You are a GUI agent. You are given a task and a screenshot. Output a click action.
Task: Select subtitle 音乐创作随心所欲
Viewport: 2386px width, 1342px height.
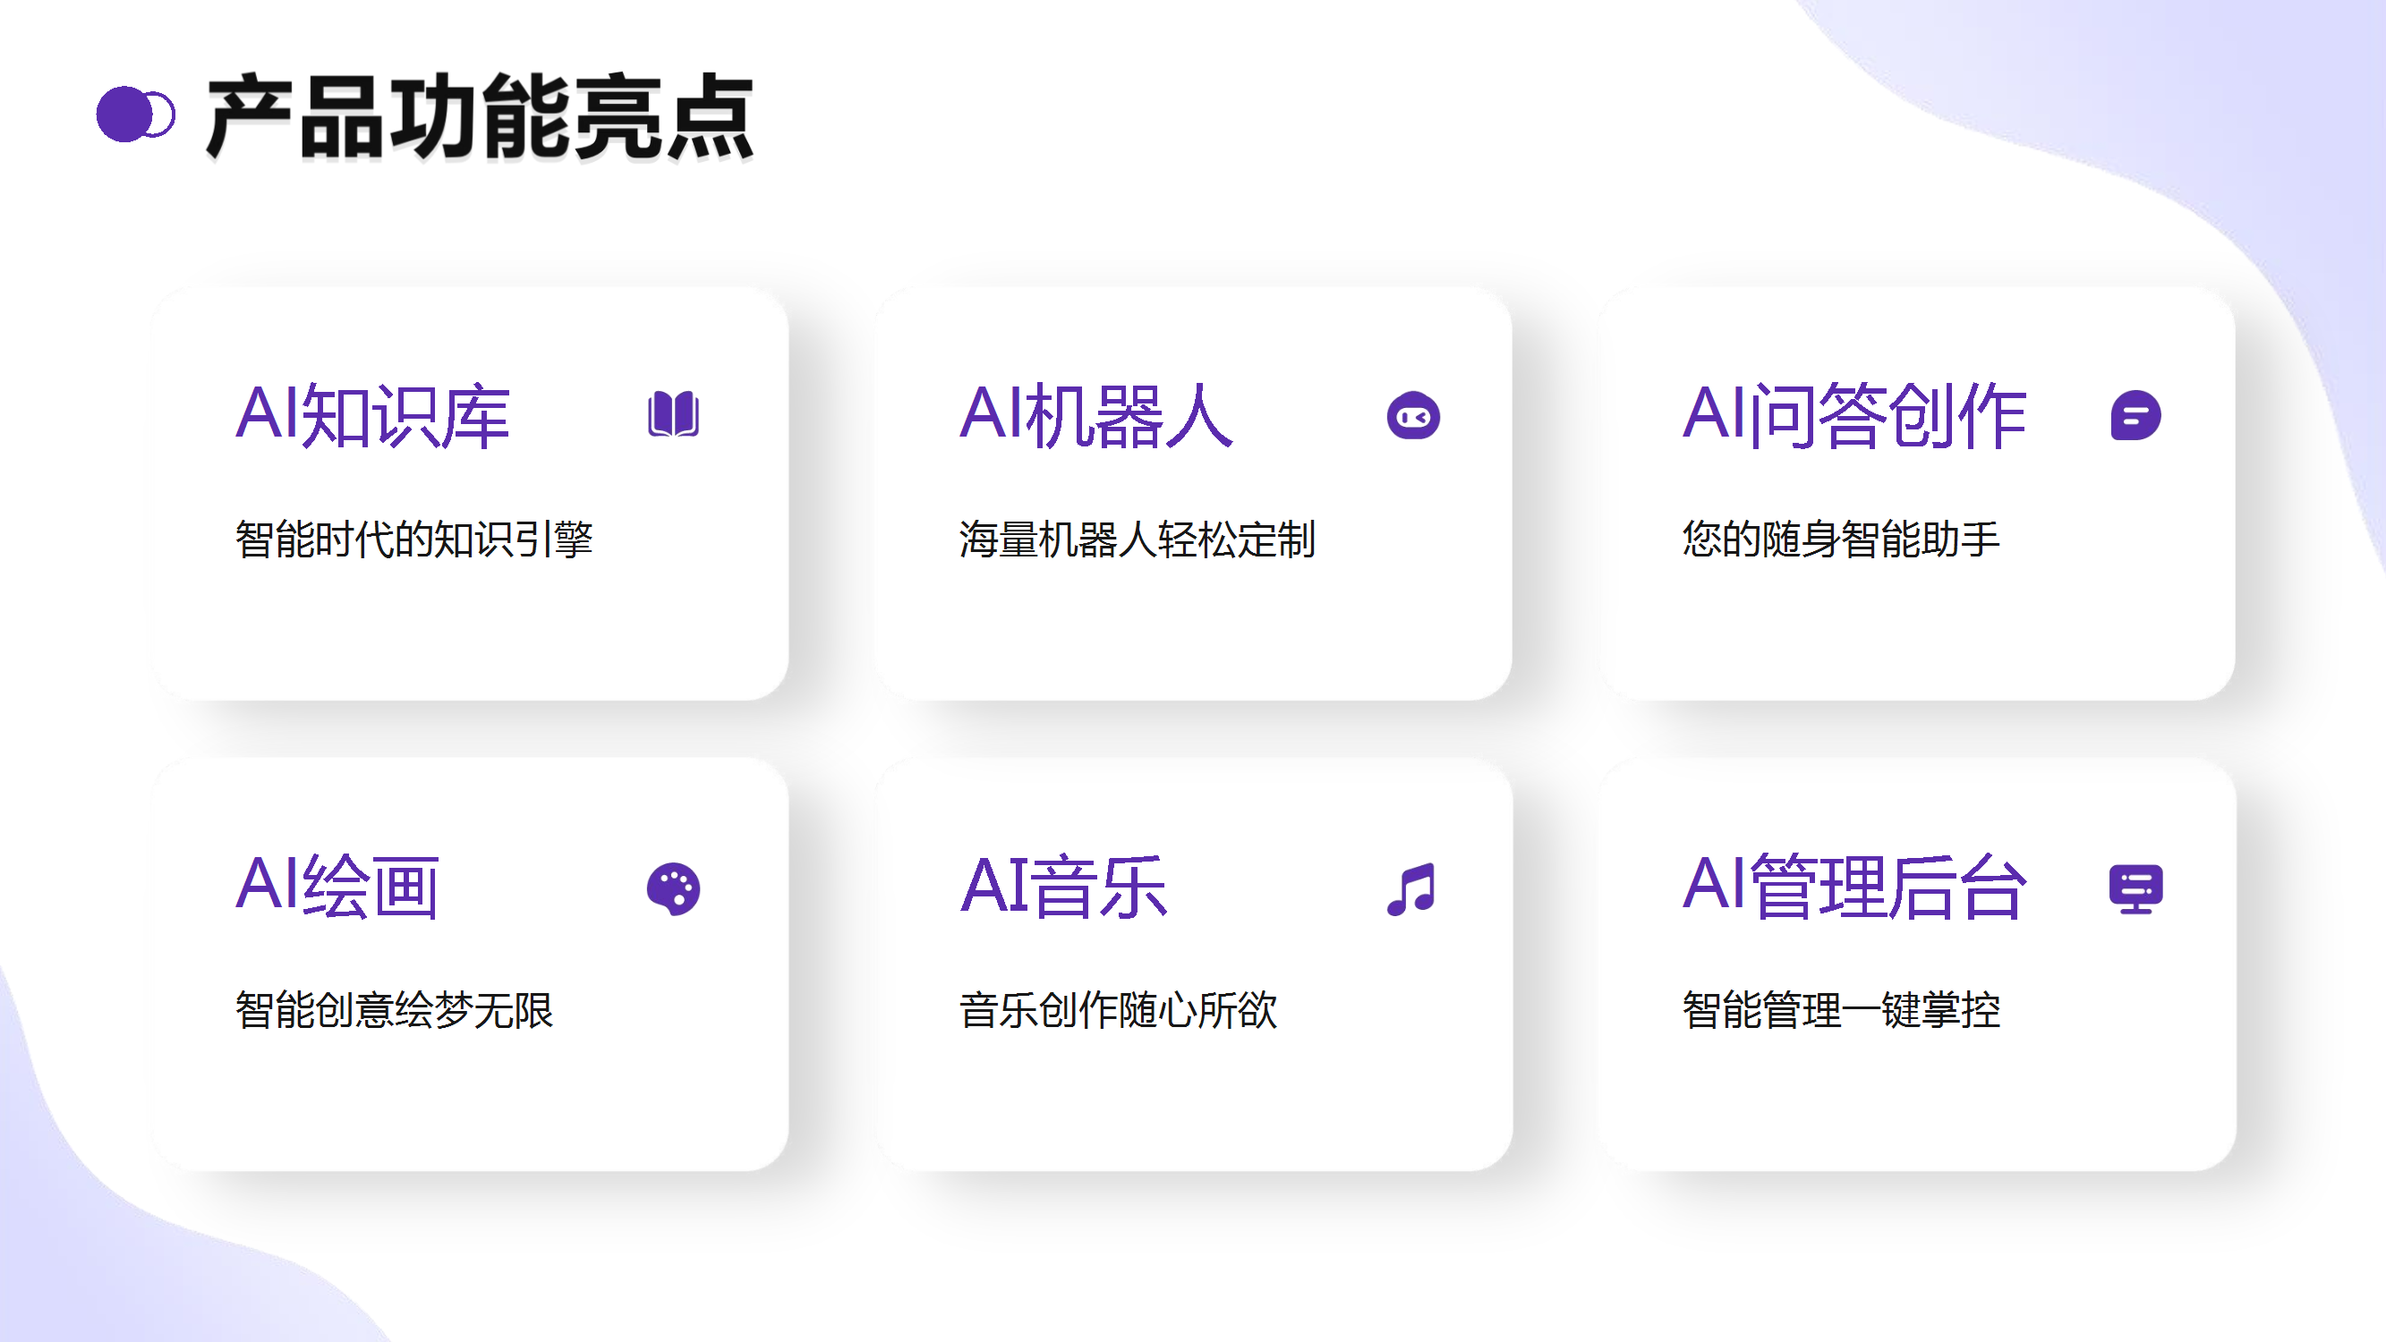click(1118, 1009)
